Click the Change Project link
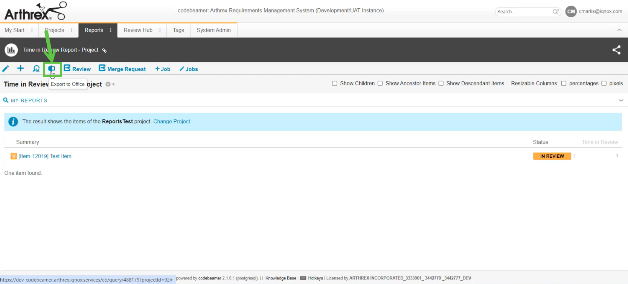 tap(172, 121)
